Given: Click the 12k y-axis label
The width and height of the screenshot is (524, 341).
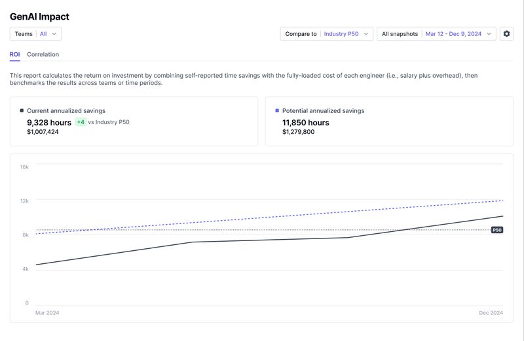Looking at the screenshot, I should tap(24, 201).
